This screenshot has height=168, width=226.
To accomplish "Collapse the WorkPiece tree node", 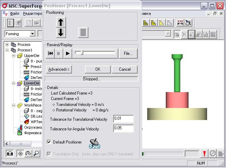I will coord(13,105).
